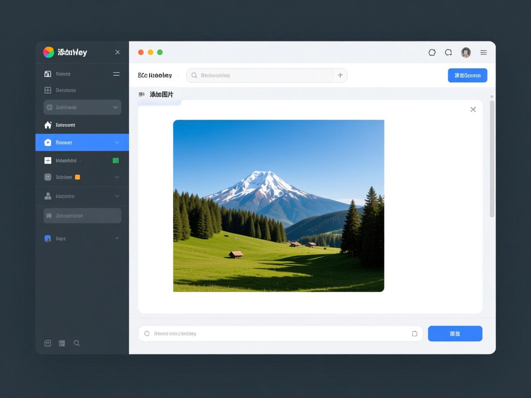Image resolution: width=531 pixels, height=398 pixels.
Task: Toggle the two-line collapse icon in sidebar
Action: pos(116,74)
